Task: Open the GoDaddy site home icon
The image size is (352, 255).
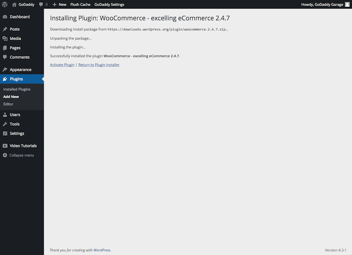Action: point(14,4)
